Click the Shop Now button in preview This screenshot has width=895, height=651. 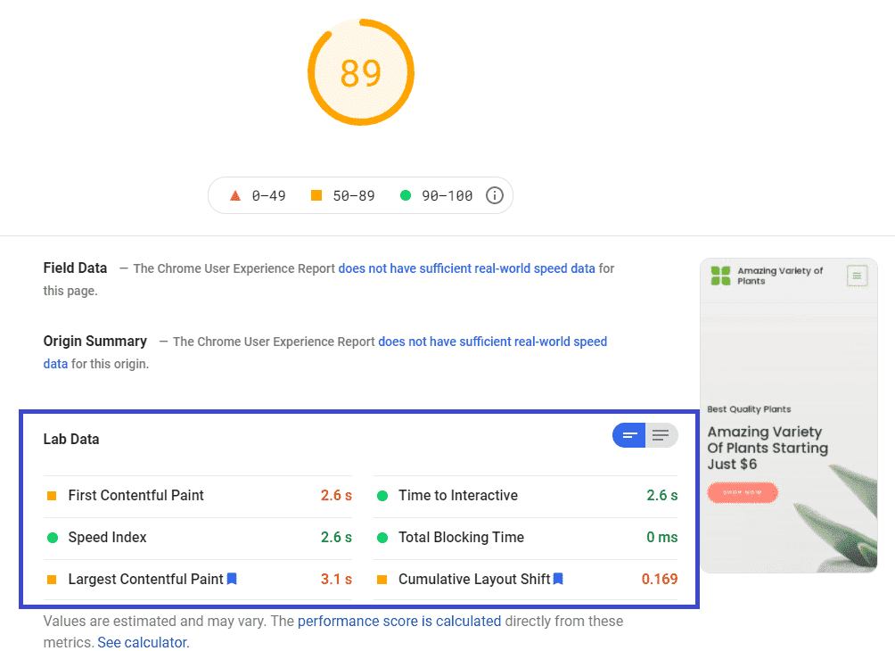coord(742,492)
